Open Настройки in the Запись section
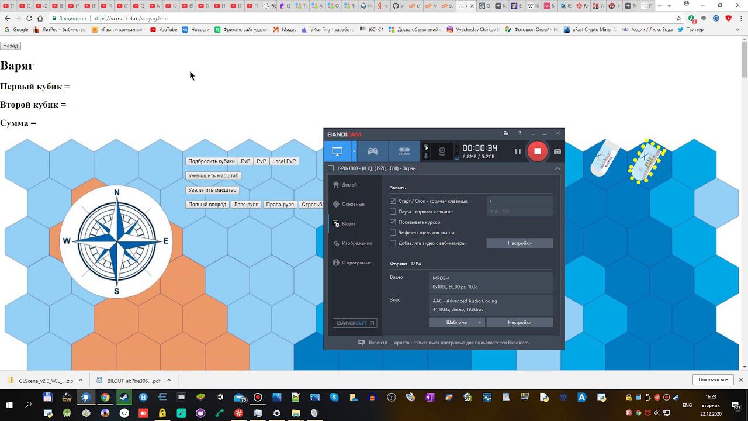This screenshot has height=421, width=748. click(520, 243)
